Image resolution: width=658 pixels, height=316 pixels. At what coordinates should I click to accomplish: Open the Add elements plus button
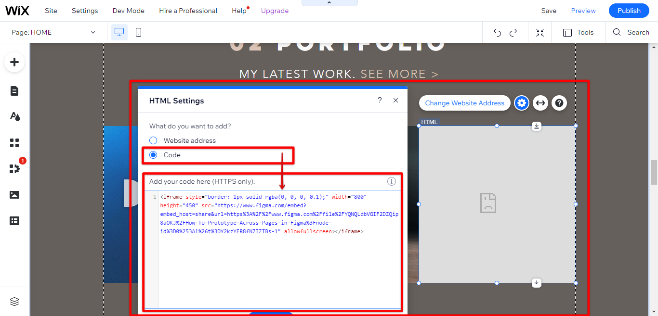click(14, 62)
